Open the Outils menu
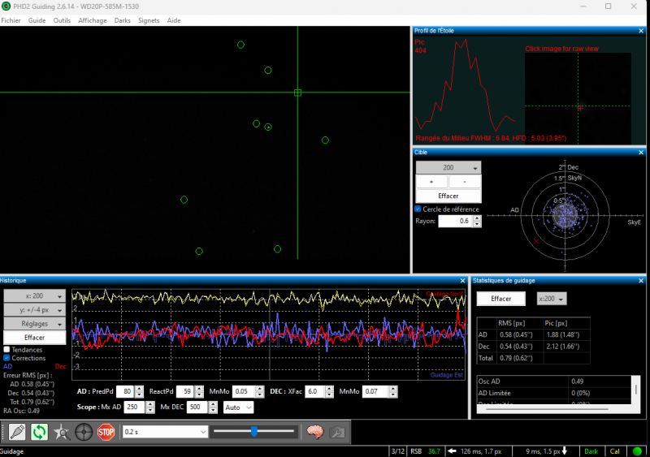Screen dimensions: 650x457 [62, 20]
